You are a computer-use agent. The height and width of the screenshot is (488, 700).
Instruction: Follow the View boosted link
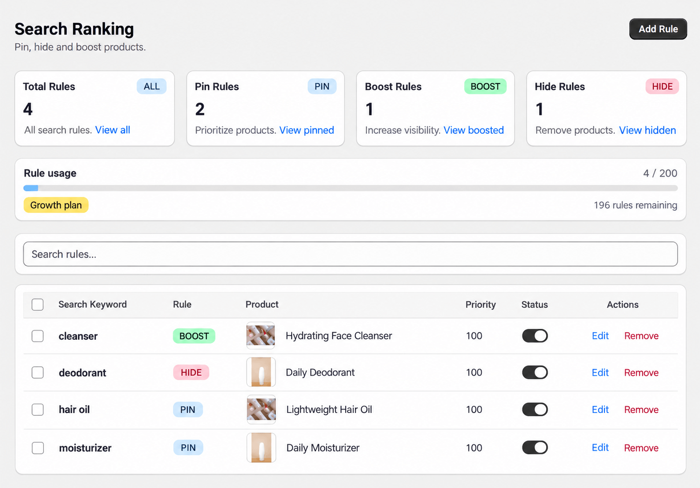point(474,130)
